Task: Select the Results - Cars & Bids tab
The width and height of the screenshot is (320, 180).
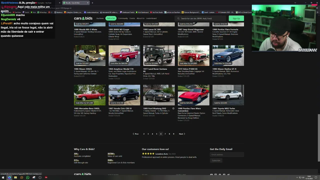Action: 76,3
